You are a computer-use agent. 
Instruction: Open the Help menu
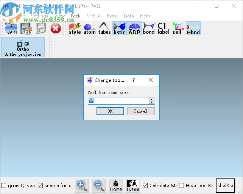(x=145, y=16)
